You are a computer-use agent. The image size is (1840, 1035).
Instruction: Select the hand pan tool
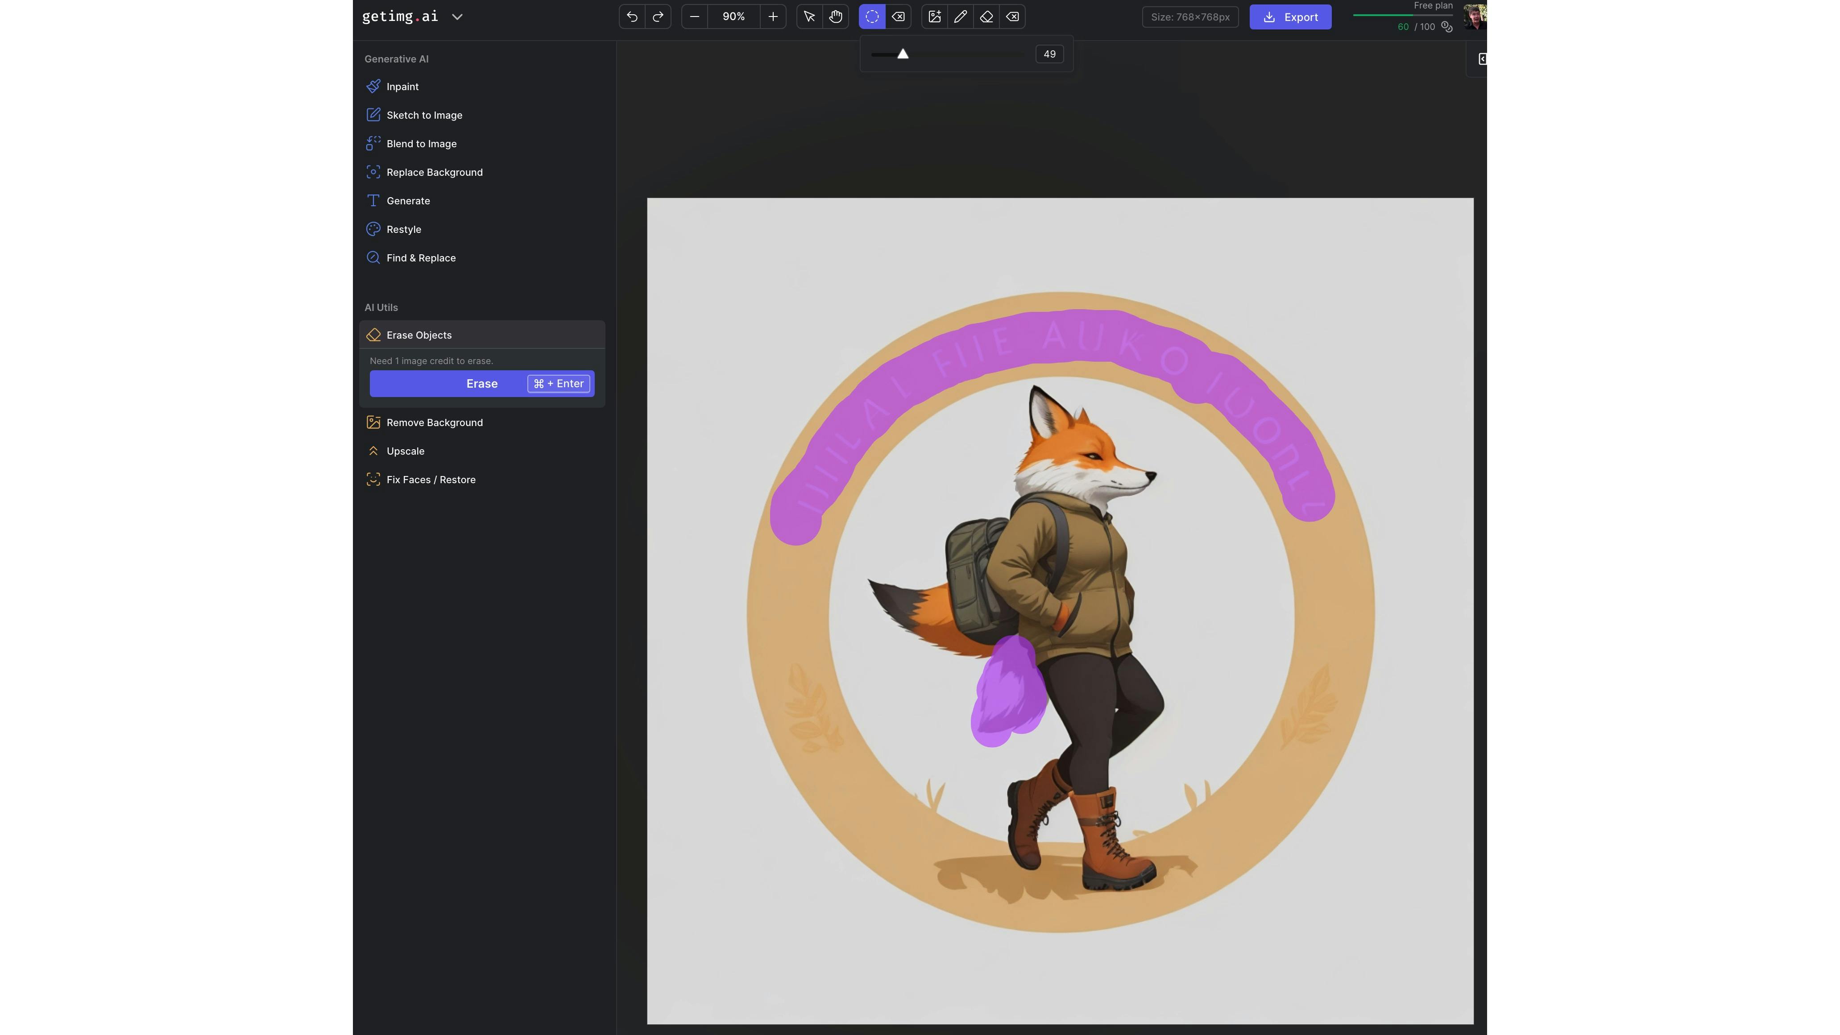coord(835,17)
